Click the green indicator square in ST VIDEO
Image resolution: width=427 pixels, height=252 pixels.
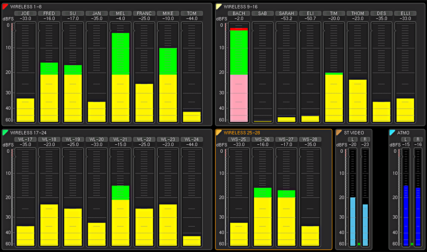click(x=359, y=244)
